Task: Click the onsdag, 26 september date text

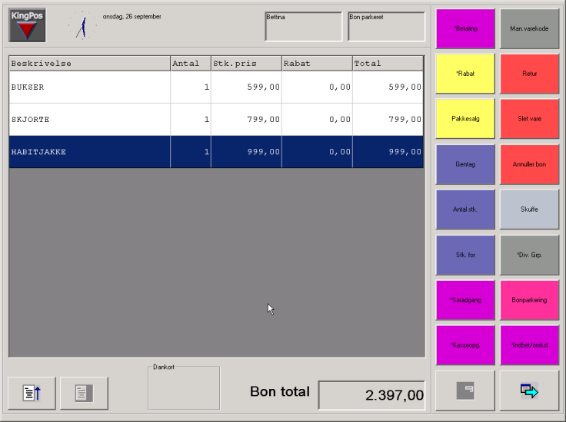Action: (x=132, y=17)
